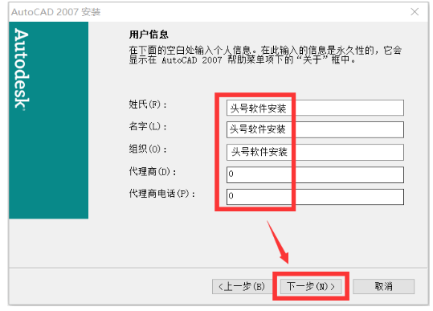Click the 姓氏(F): label
This screenshot has height=311, width=433.
pyautogui.click(x=148, y=104)
